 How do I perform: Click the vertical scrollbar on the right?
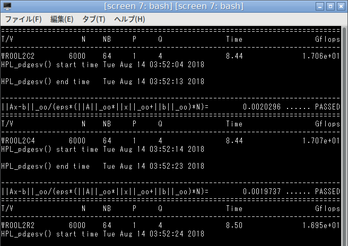click(x=344, y=136)
